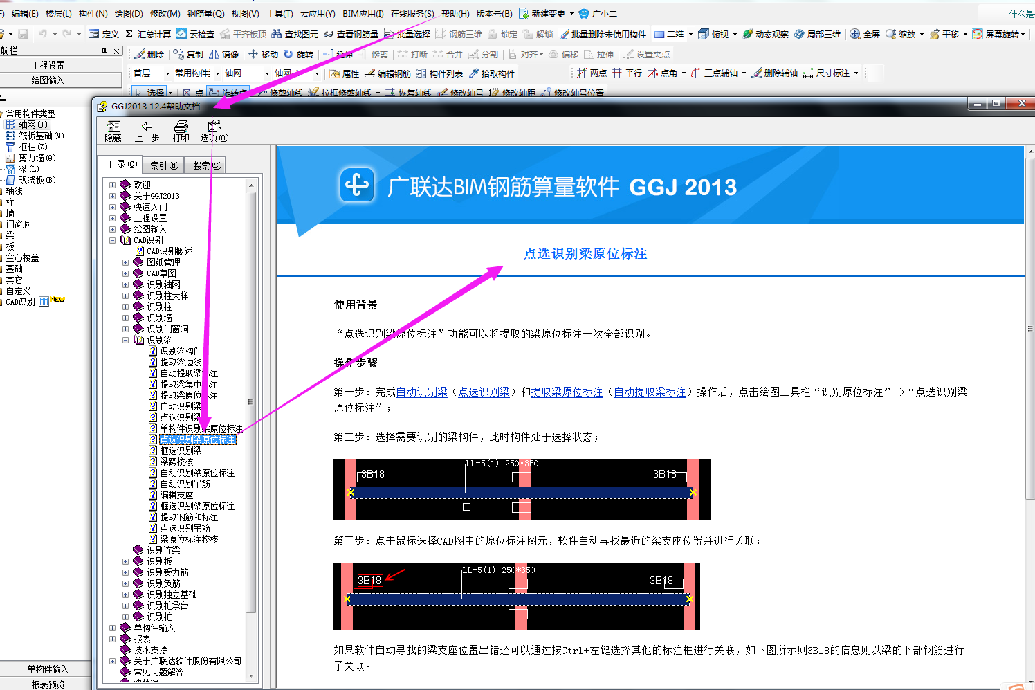Pin the navigation pane with pushpin icon
1035x690 pixels.
click(x=104, y=51)
